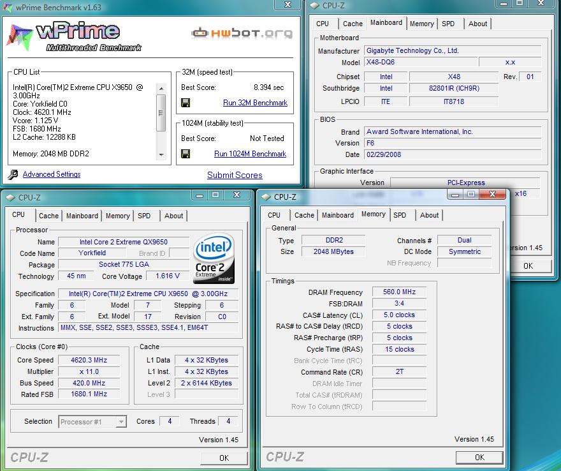Close the wPrime Benchmark window
The height and width of the screenshot is (471, 561).
(288, 4)
